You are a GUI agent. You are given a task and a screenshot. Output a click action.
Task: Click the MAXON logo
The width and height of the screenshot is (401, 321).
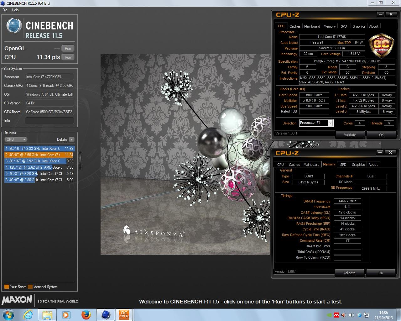(x=17, y=300)
